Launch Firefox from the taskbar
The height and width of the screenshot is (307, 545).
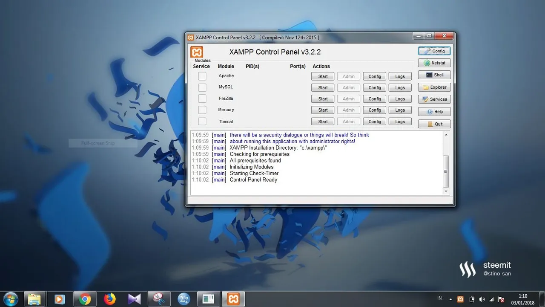click(109, 299)
